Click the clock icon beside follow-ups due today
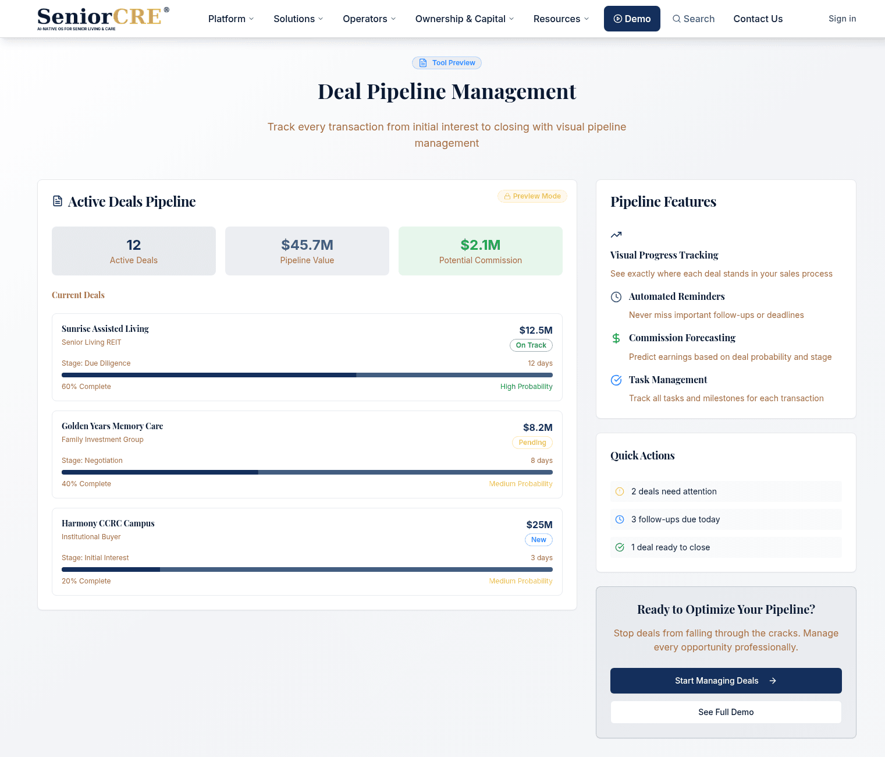Viewport: 885px width, 757px height. tap(620, 519)
